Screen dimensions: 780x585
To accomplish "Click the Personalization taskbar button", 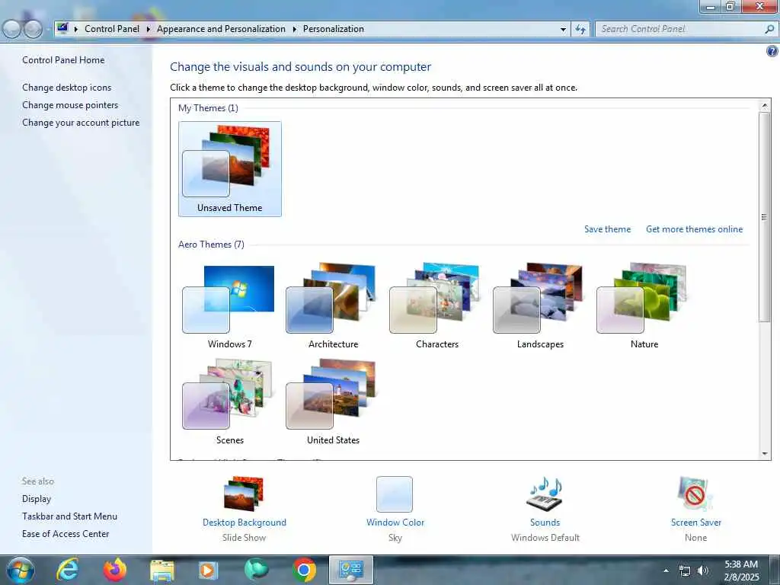I will (x=350, y=570).
